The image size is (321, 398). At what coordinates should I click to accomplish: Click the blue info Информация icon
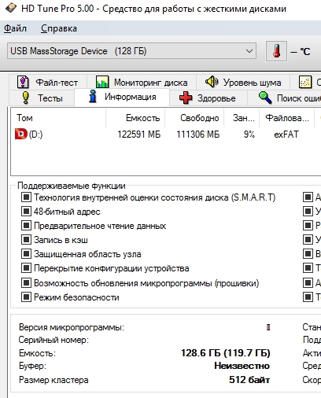(x=93, y=96)
